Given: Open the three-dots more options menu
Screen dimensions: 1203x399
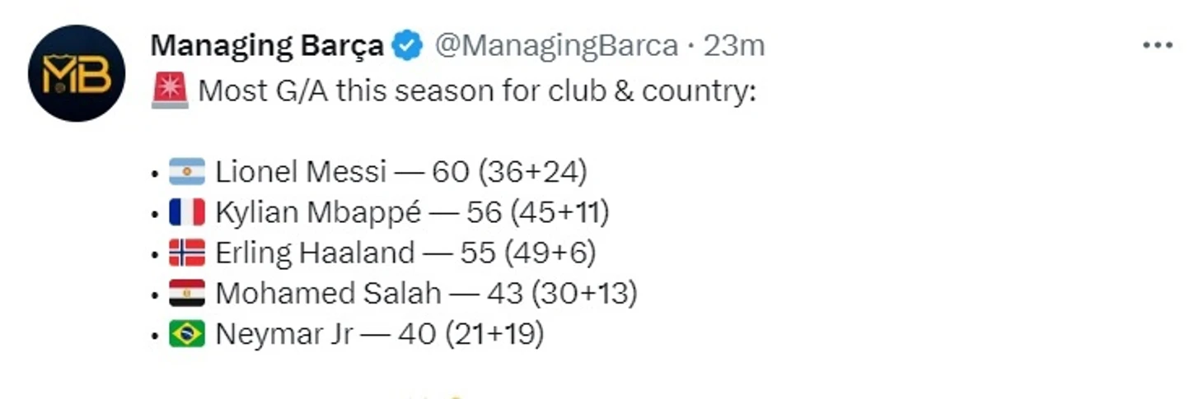Looking at the screenshot, I should [x=1157, y=45].
